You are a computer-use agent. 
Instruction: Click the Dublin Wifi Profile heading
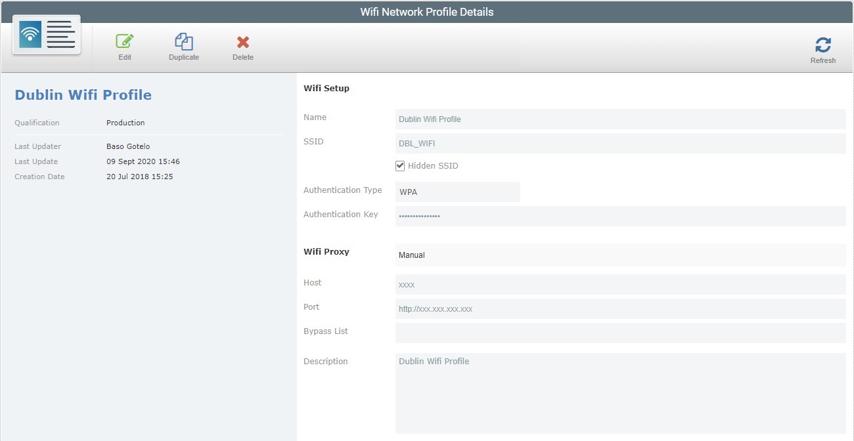[83, 94]
